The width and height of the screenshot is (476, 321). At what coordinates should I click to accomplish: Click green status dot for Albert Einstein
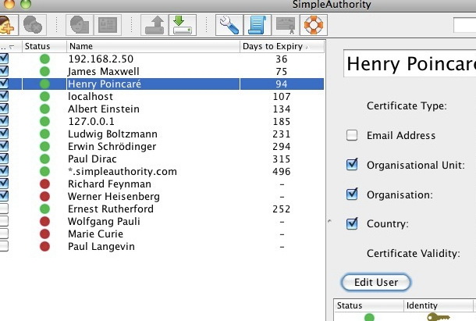pyautogui.click(x=44, y=109)
